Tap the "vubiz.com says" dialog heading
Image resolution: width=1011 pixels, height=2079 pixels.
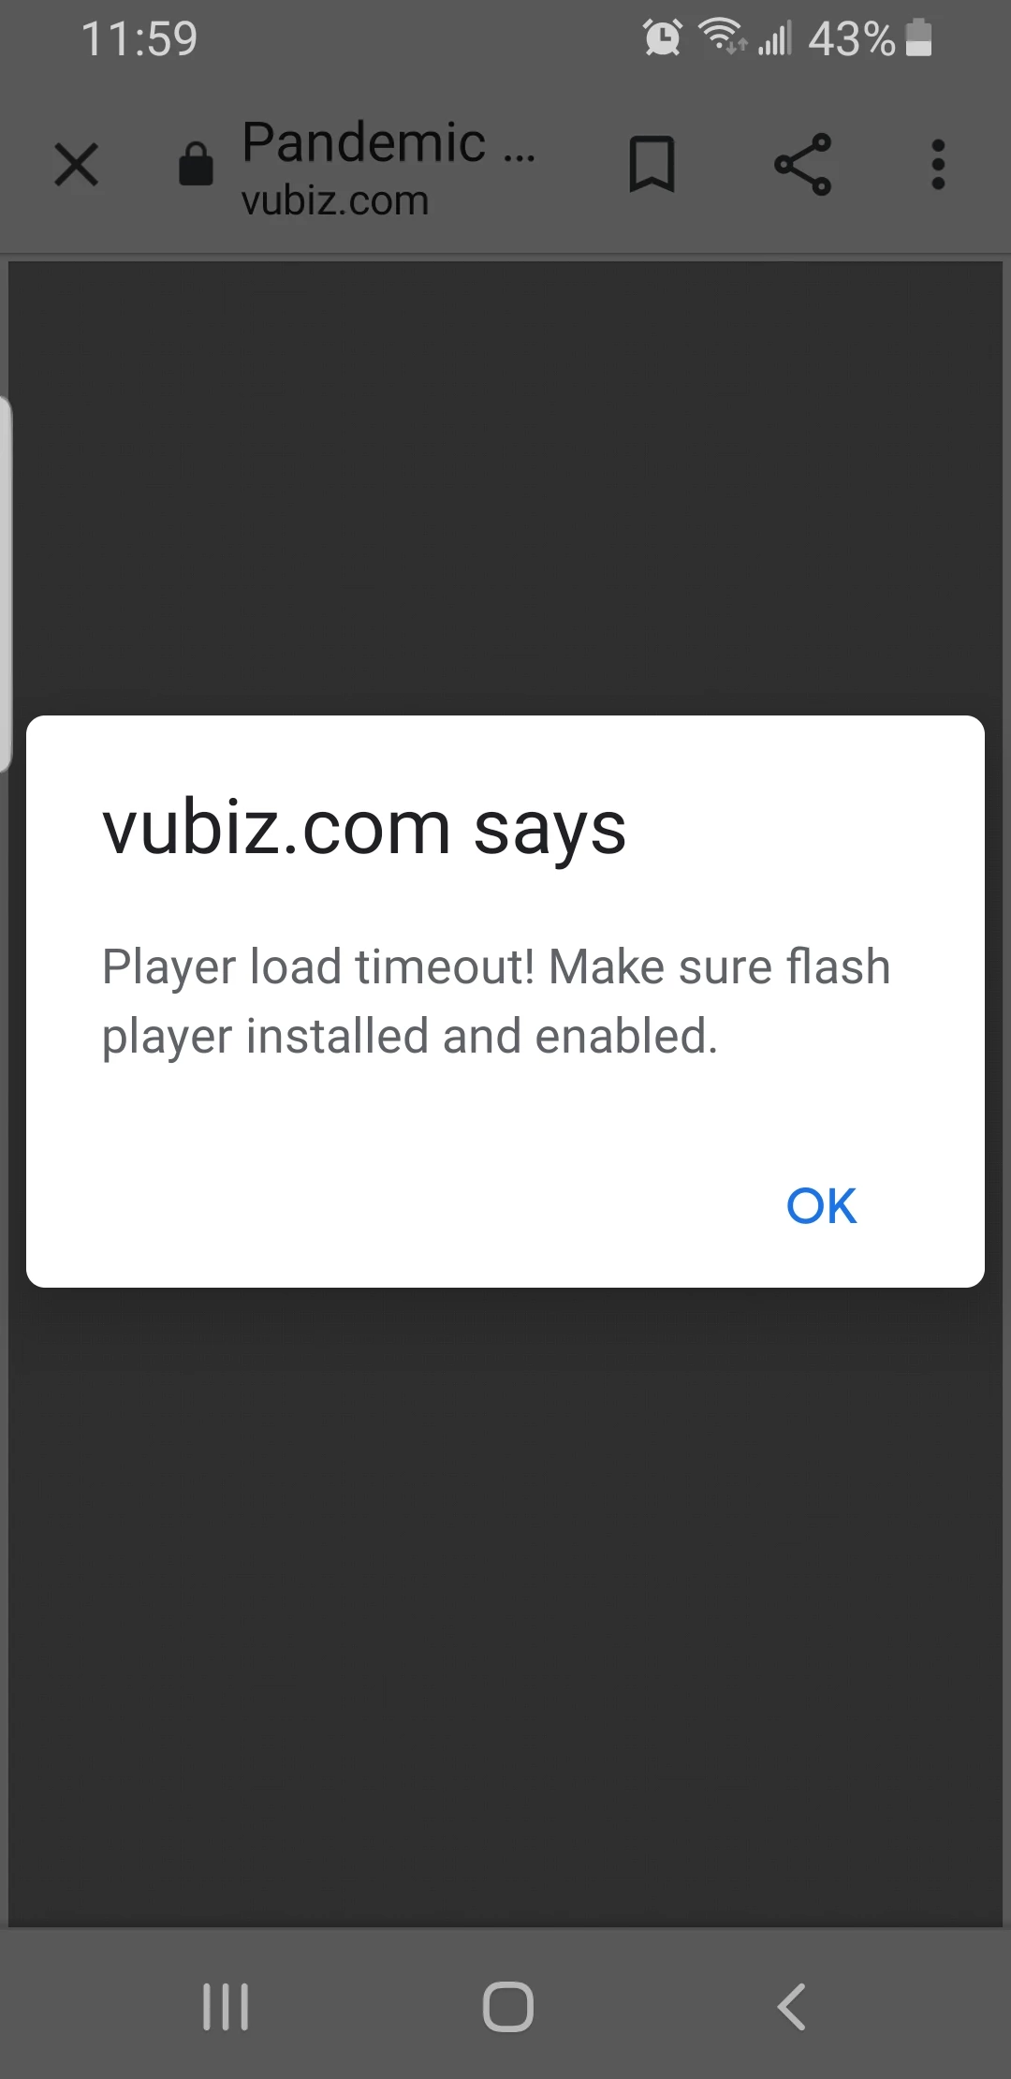point(364,829)
